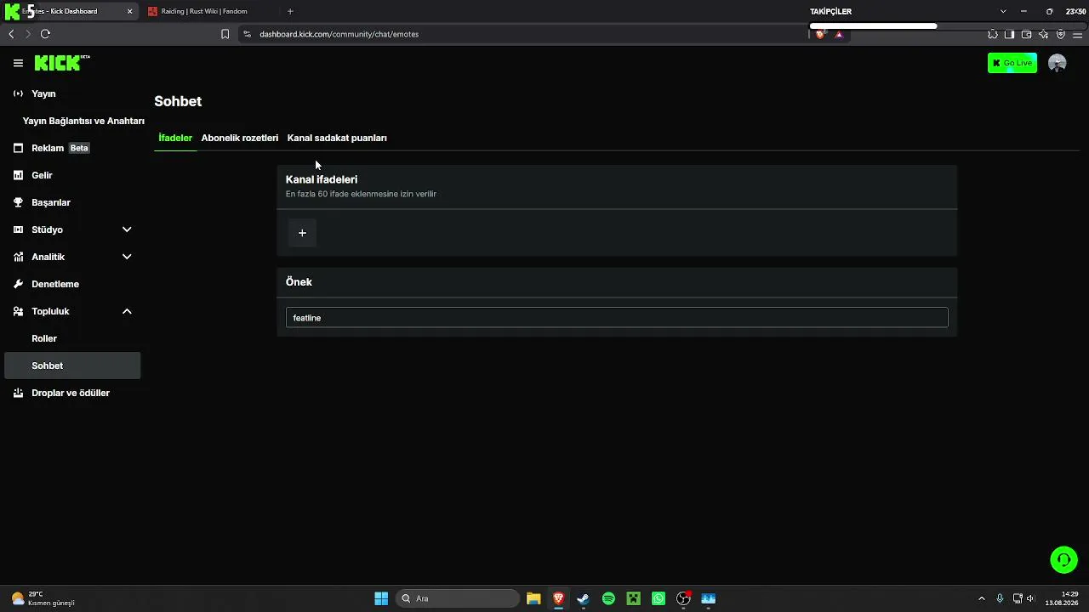Open the Brave Rewards triangle icon
Screen dimensions: 1089x612
pyautogui.click(x=839, y=34)
